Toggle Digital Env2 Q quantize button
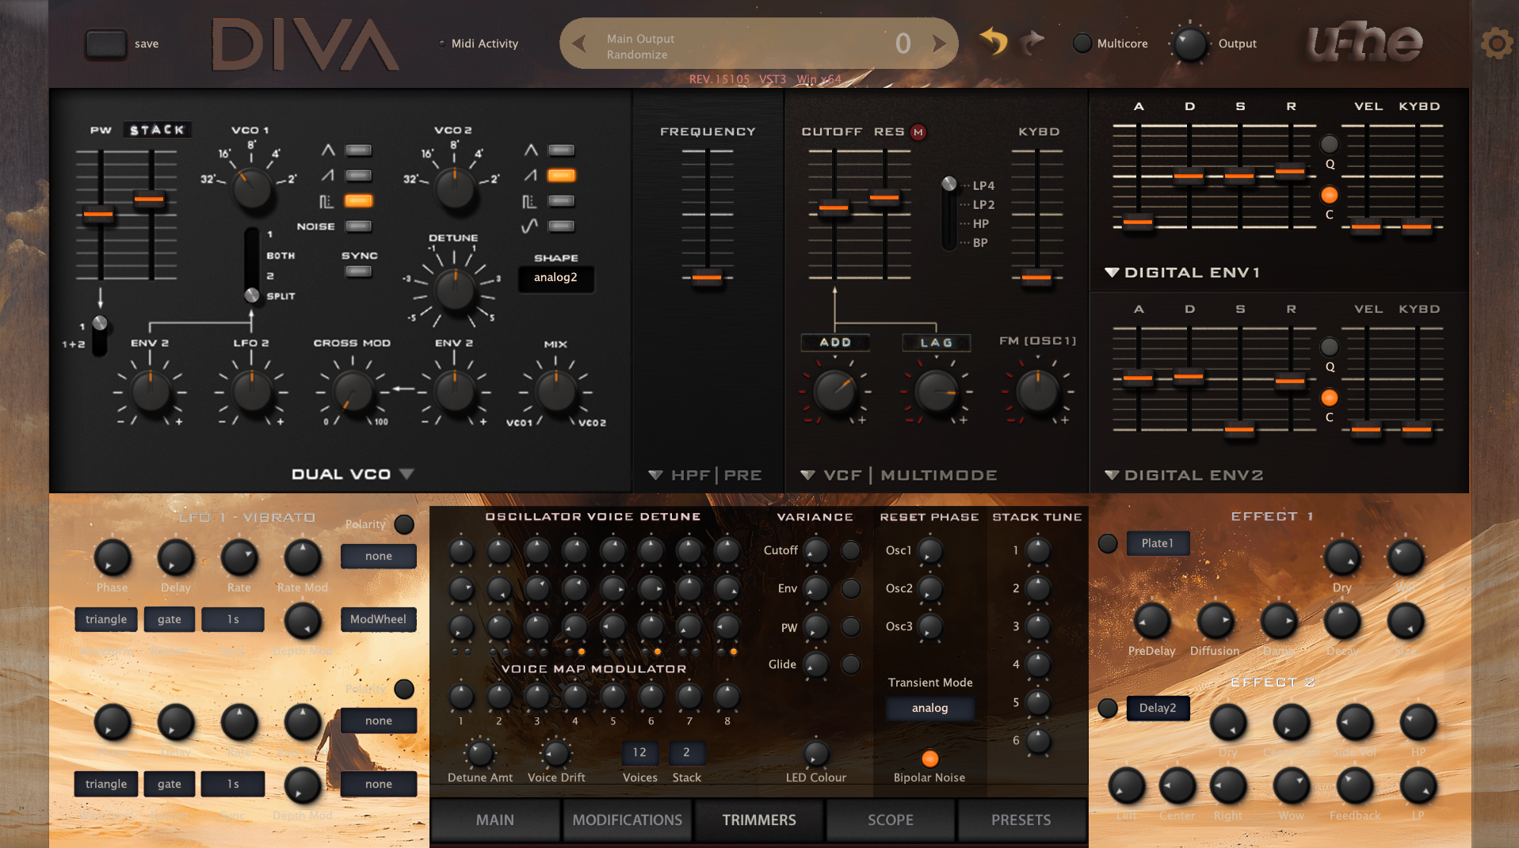The width and height of the screenshot is (1519, 848). coord(1330,347)
